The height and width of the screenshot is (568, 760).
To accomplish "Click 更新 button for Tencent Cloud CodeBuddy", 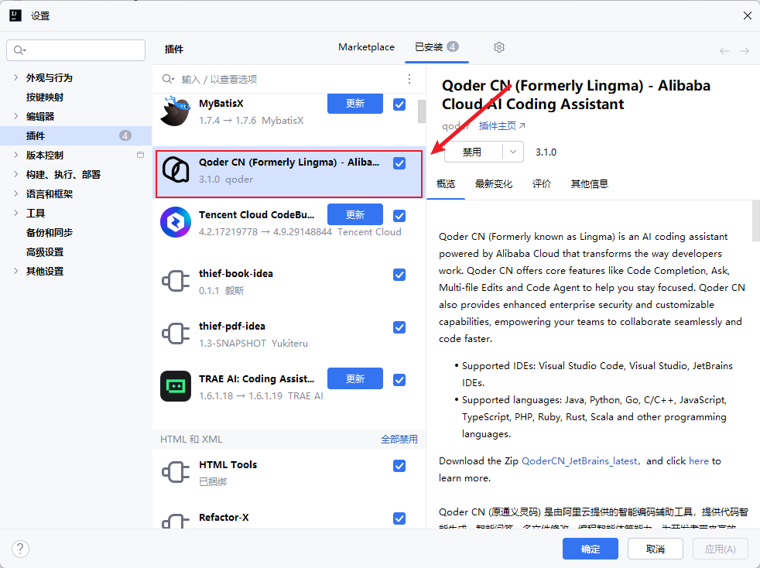I will [355, 214].
